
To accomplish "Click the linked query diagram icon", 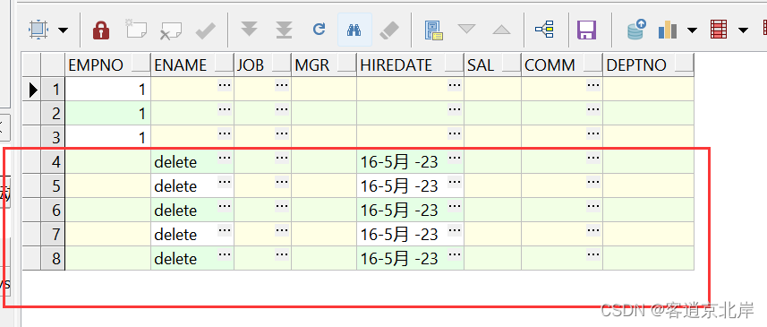I will click(544, 30).
